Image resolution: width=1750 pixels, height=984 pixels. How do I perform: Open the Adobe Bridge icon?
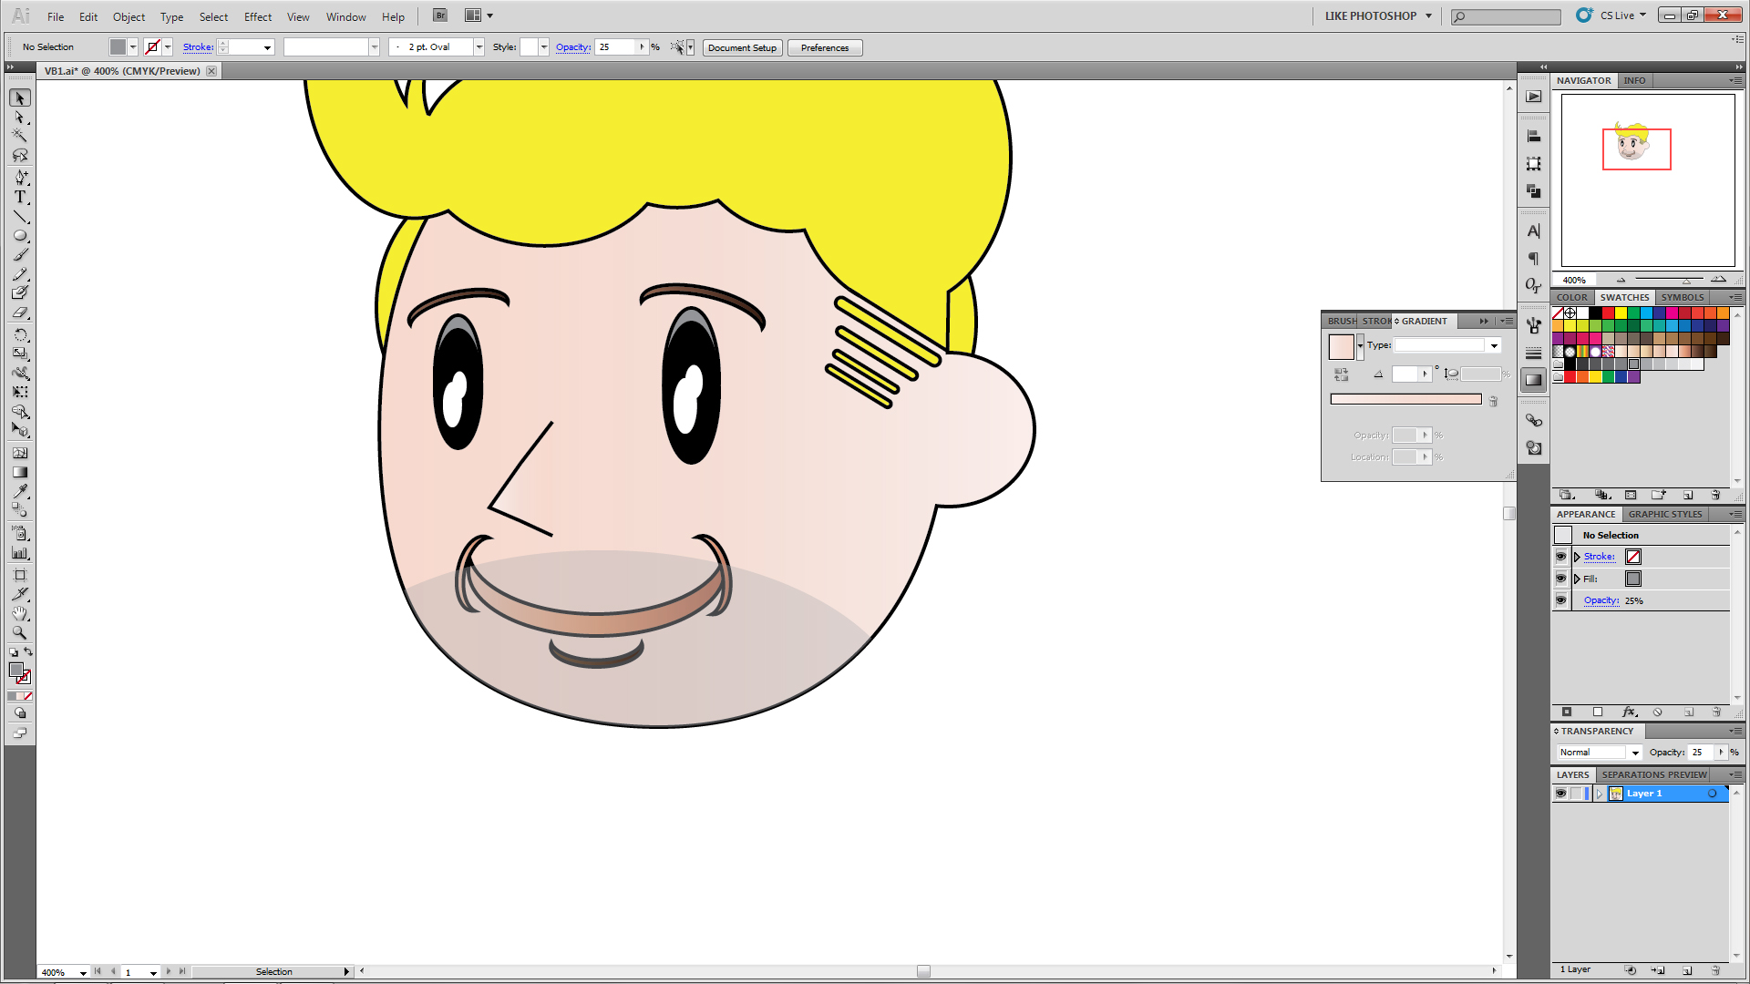pos(440,15)
